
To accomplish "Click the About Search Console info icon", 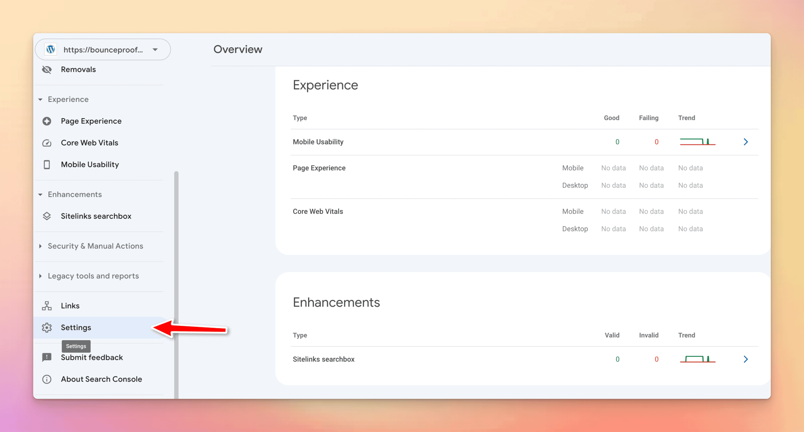I will (x=47, y=379).
